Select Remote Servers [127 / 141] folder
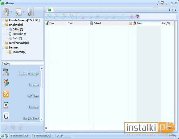 click(24, 20)
